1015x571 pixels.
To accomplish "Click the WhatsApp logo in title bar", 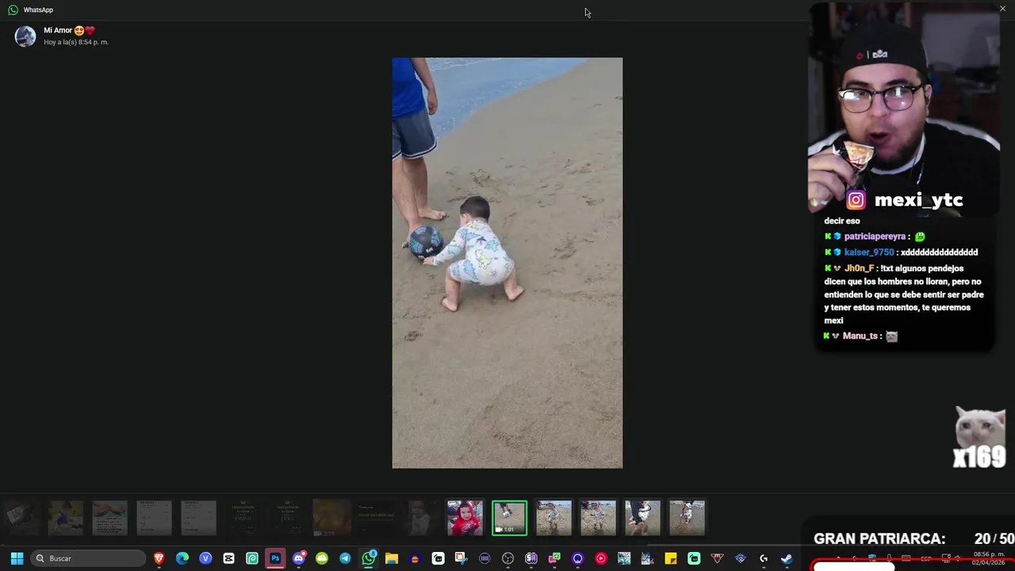I will click(13, 10).
